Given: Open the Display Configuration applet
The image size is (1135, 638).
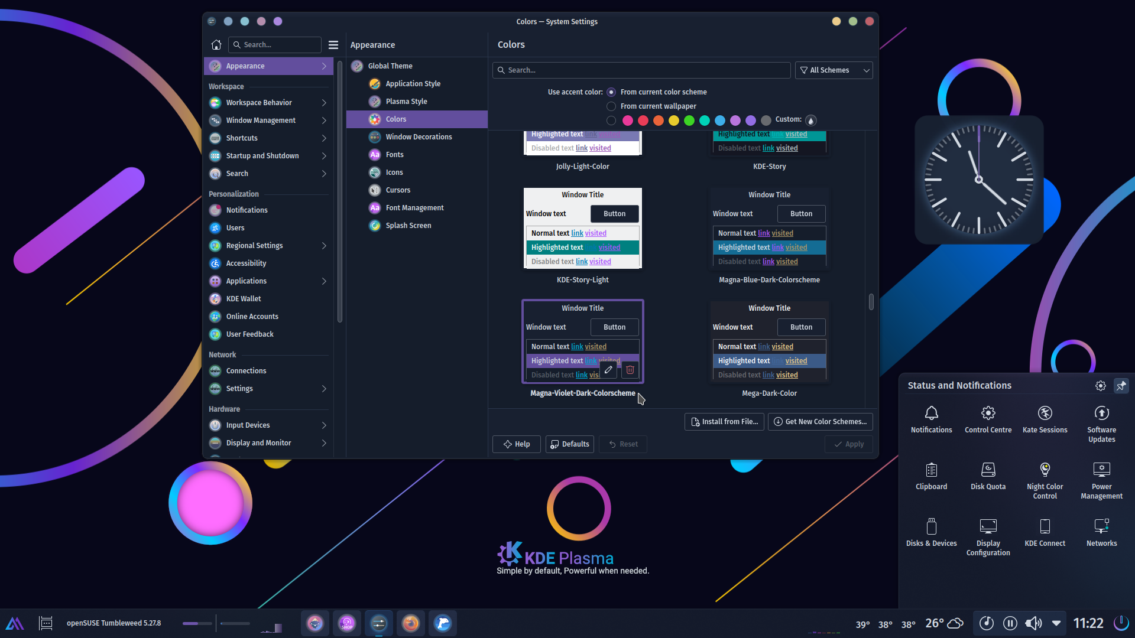Looking at the screenshot, I should 988,538.
